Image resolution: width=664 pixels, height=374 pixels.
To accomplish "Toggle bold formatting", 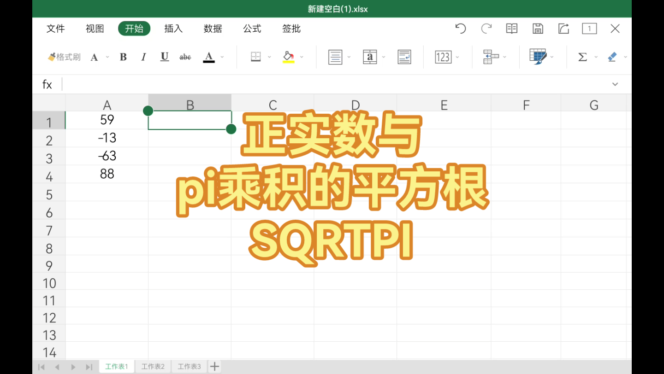I will point(123,57).
